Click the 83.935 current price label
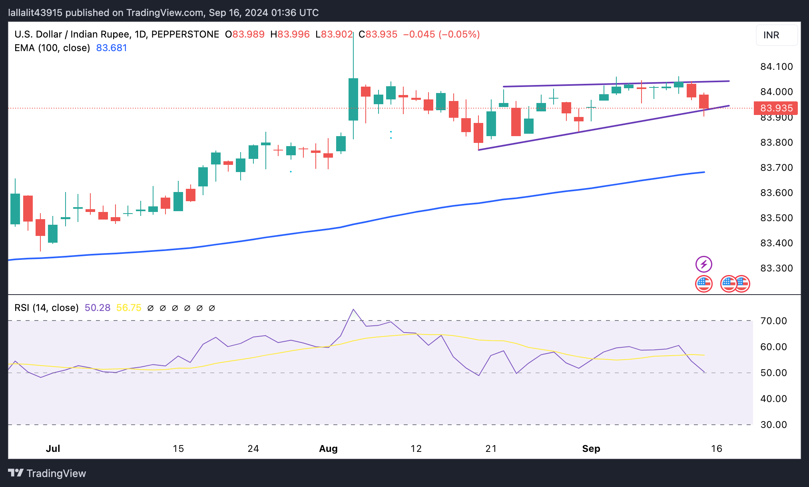 [776, 108]
